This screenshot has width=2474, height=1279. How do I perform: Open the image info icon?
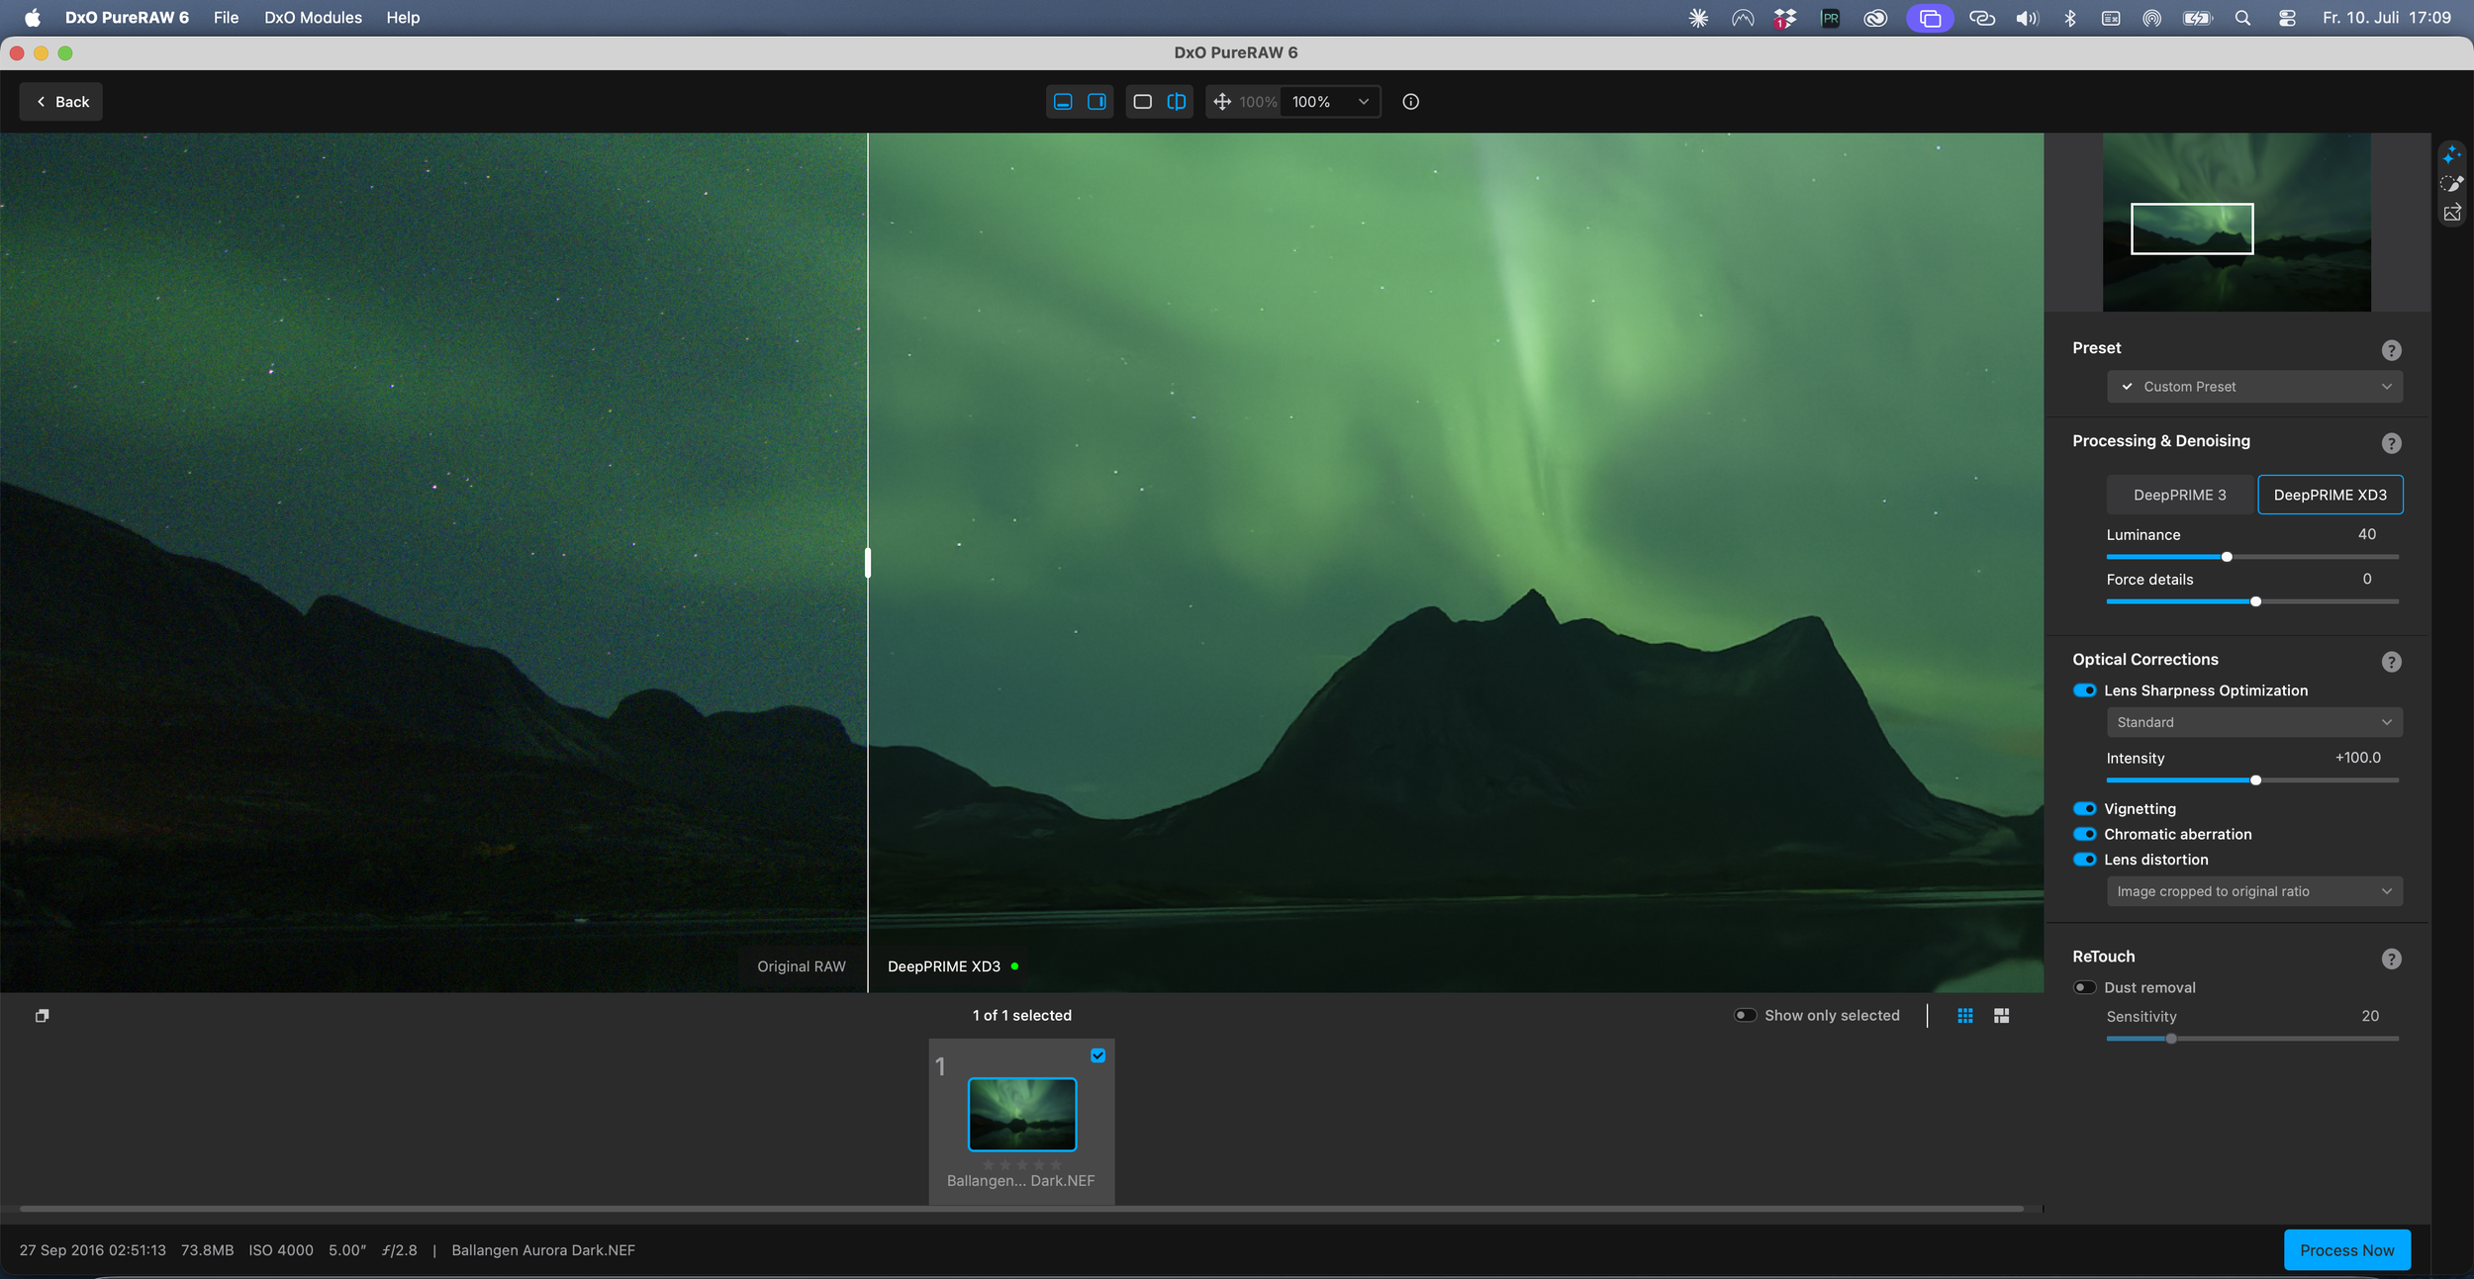[x=1410, y=102]
